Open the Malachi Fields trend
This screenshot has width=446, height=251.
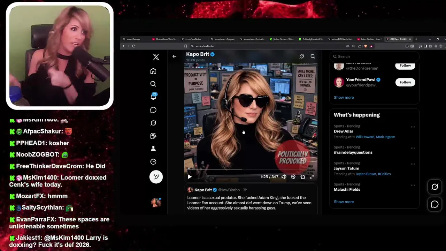click(347, 189)
